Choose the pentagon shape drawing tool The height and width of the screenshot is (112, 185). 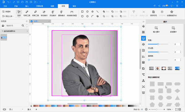(87, 11)
